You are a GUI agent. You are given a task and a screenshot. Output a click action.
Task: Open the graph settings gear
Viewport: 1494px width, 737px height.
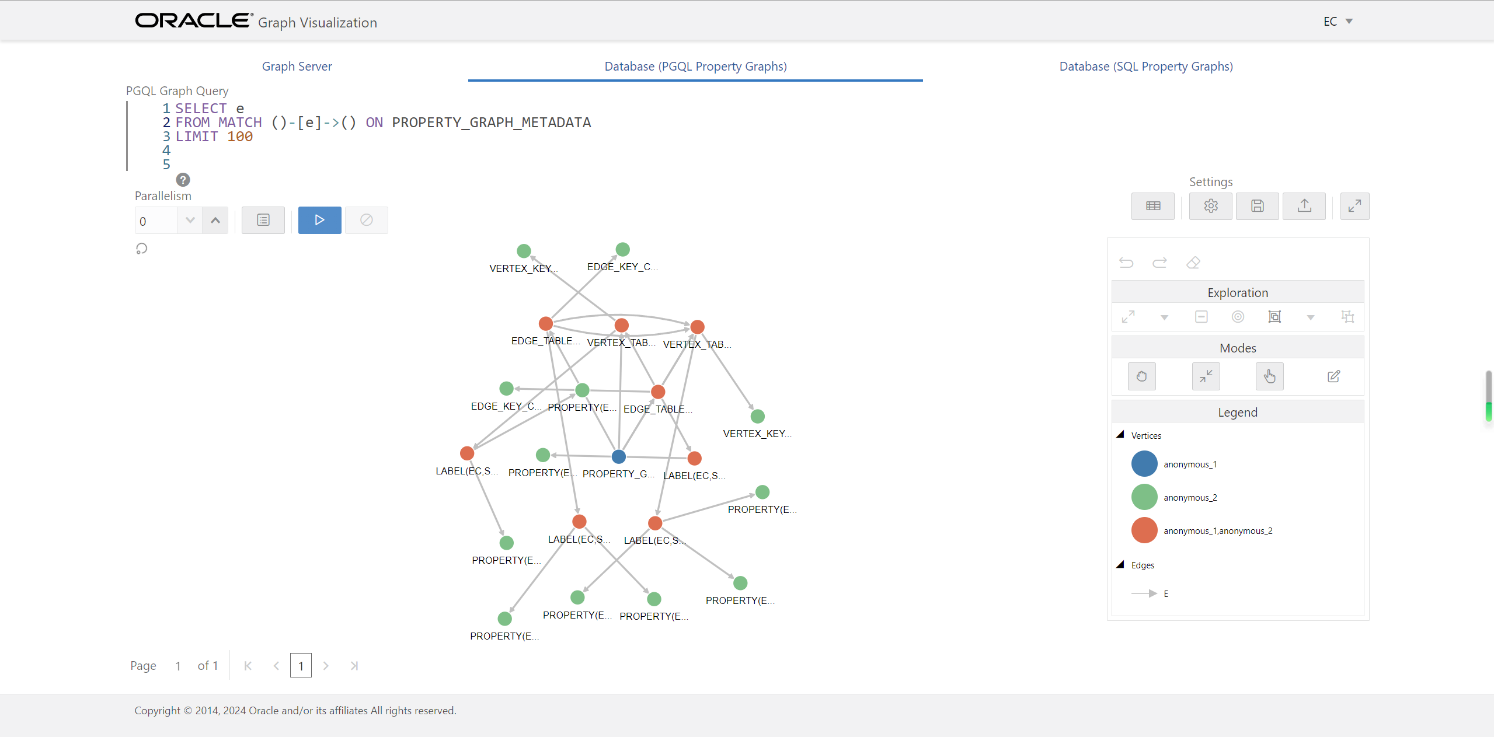[x=1210, y=206]
